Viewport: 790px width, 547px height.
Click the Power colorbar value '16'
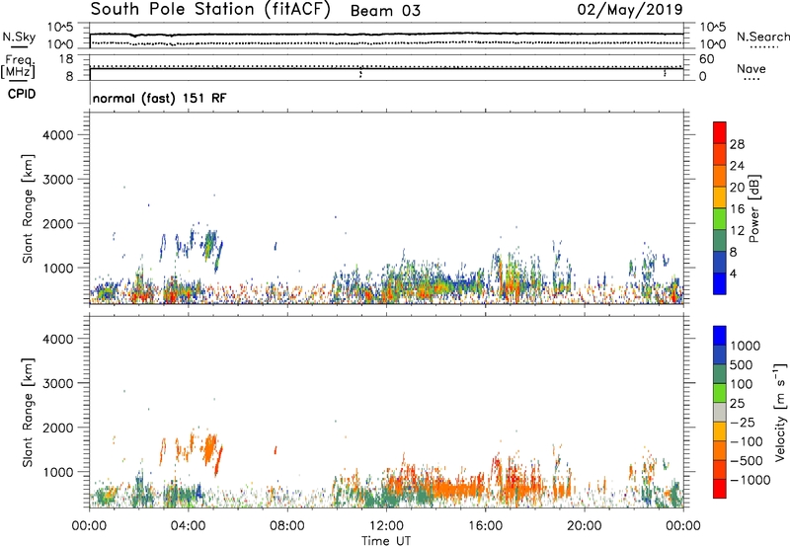[737, 209]
